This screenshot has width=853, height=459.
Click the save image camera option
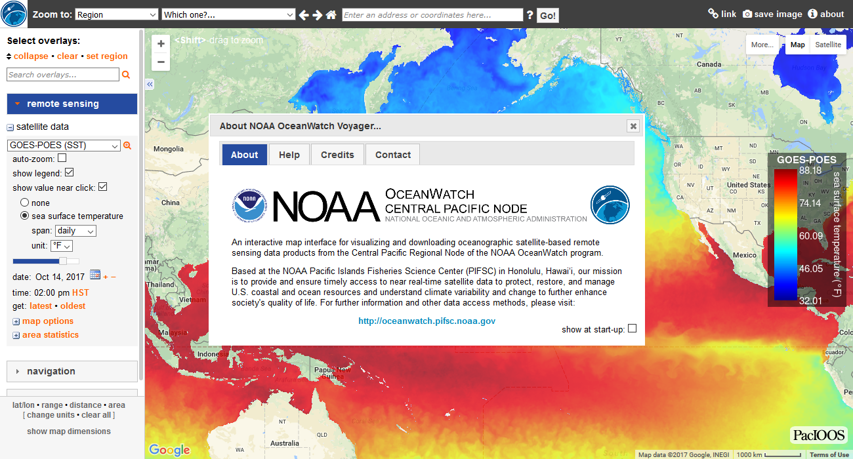tap(772, 14)
